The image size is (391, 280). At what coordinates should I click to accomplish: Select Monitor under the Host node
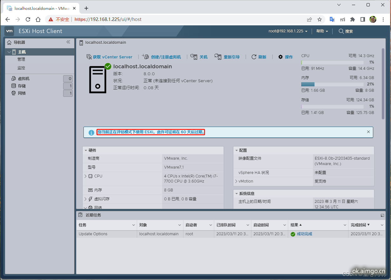click(x=21, y=68)
